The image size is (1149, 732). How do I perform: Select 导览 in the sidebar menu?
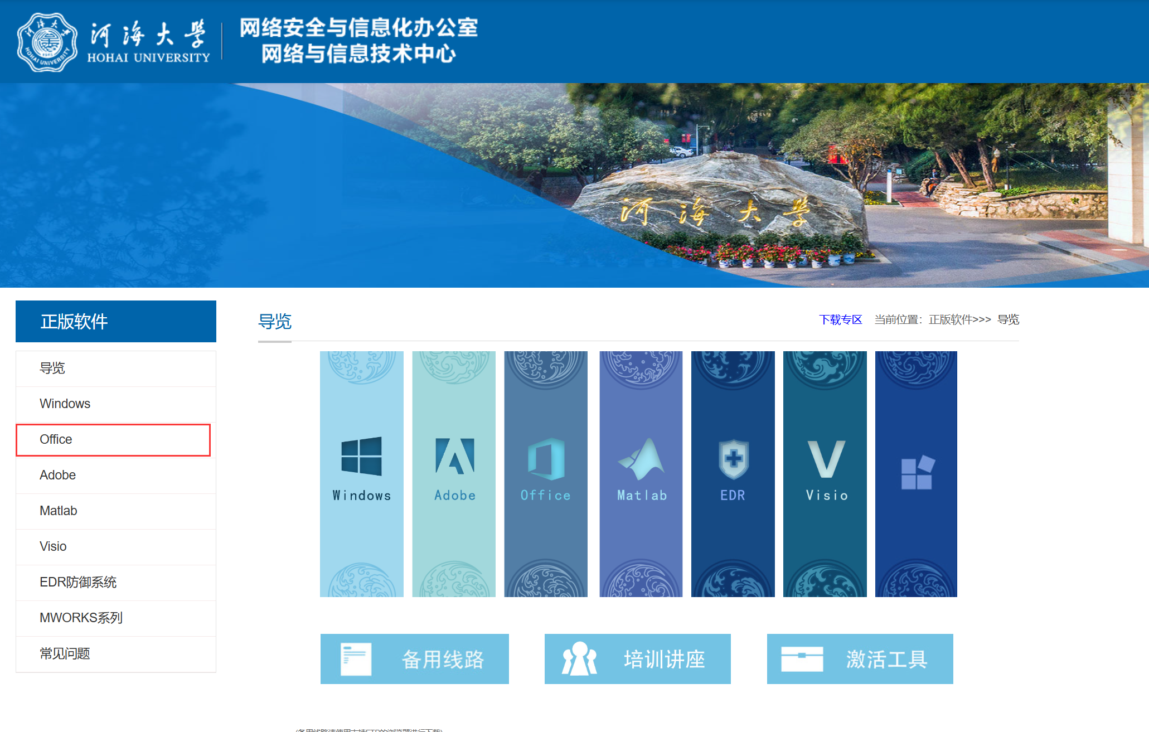(x=52, y=368)
